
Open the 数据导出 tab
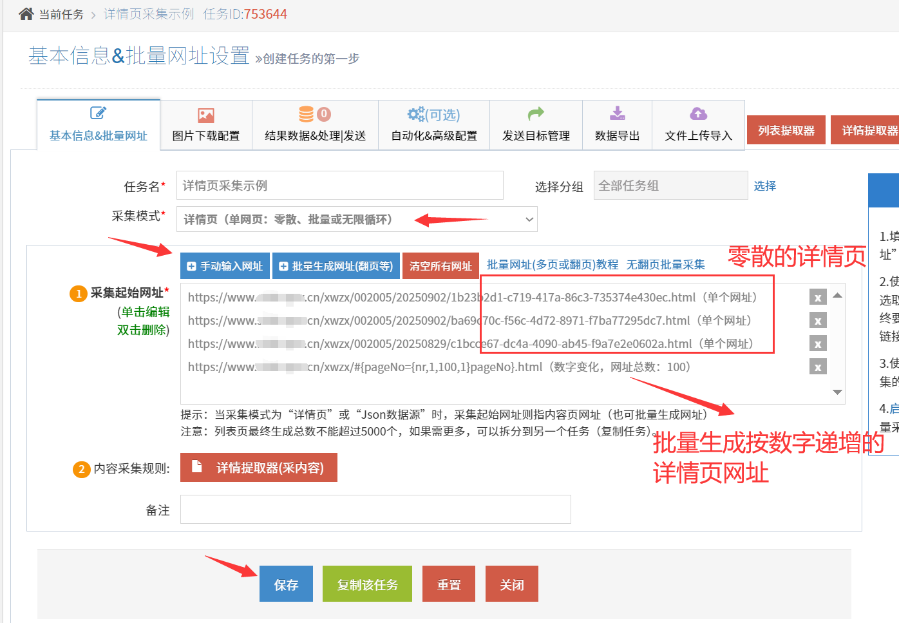[617, 126]
